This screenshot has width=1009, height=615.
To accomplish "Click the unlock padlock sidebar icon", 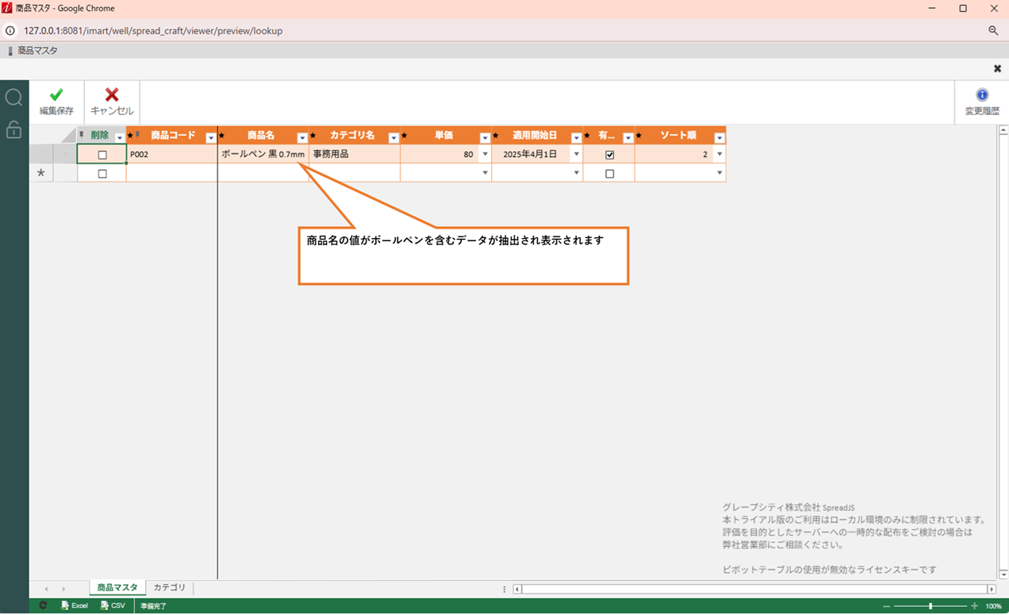I will click(x=13, y=129).
